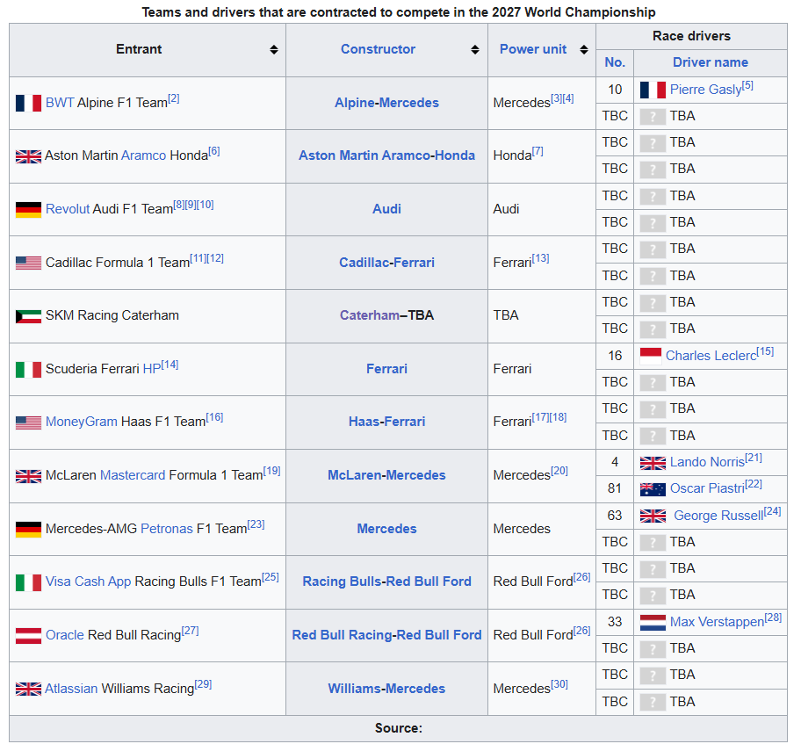The image size is (801, 744).
Task: Open the Caterham constructor link
Action: coord(370,315)
